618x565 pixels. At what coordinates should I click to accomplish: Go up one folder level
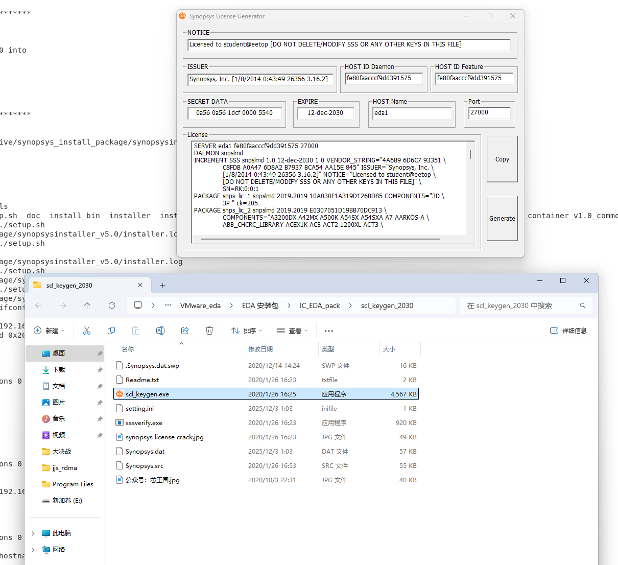tap(87, 305)
